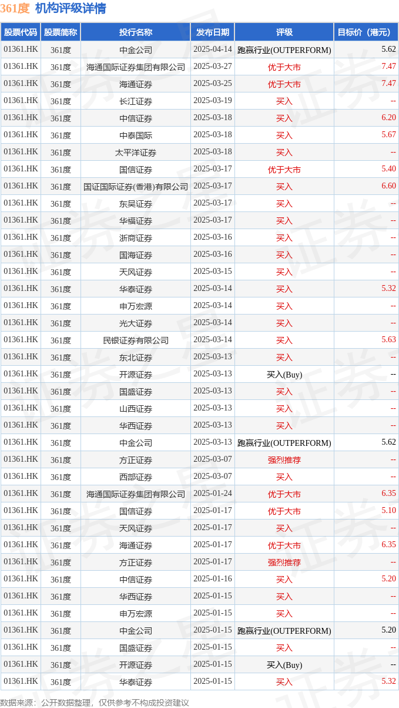
Task: Click target price 5.20 in 中信证券 row
Action: coord(388,579)
